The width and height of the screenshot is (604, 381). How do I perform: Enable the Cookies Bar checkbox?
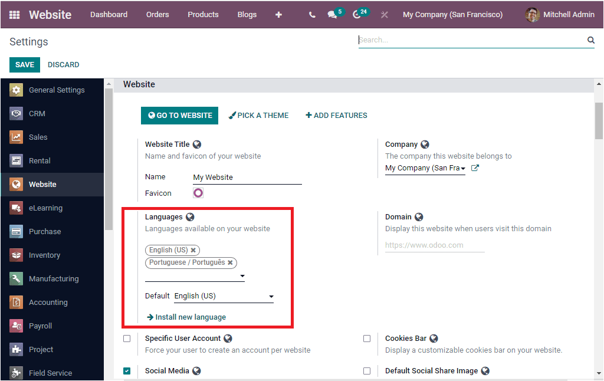click(x=367, y=338)
